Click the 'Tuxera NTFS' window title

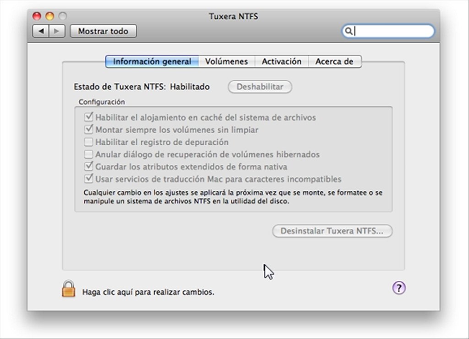tap(233, 16)
